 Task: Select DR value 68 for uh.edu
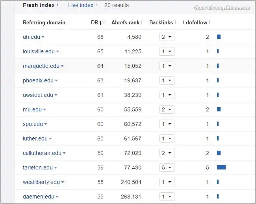(x=100, y=37)
